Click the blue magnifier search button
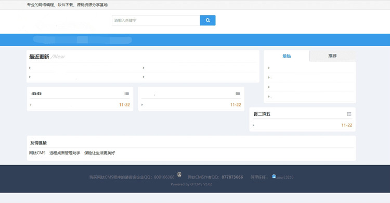The image size is (390, 203). 207,20
